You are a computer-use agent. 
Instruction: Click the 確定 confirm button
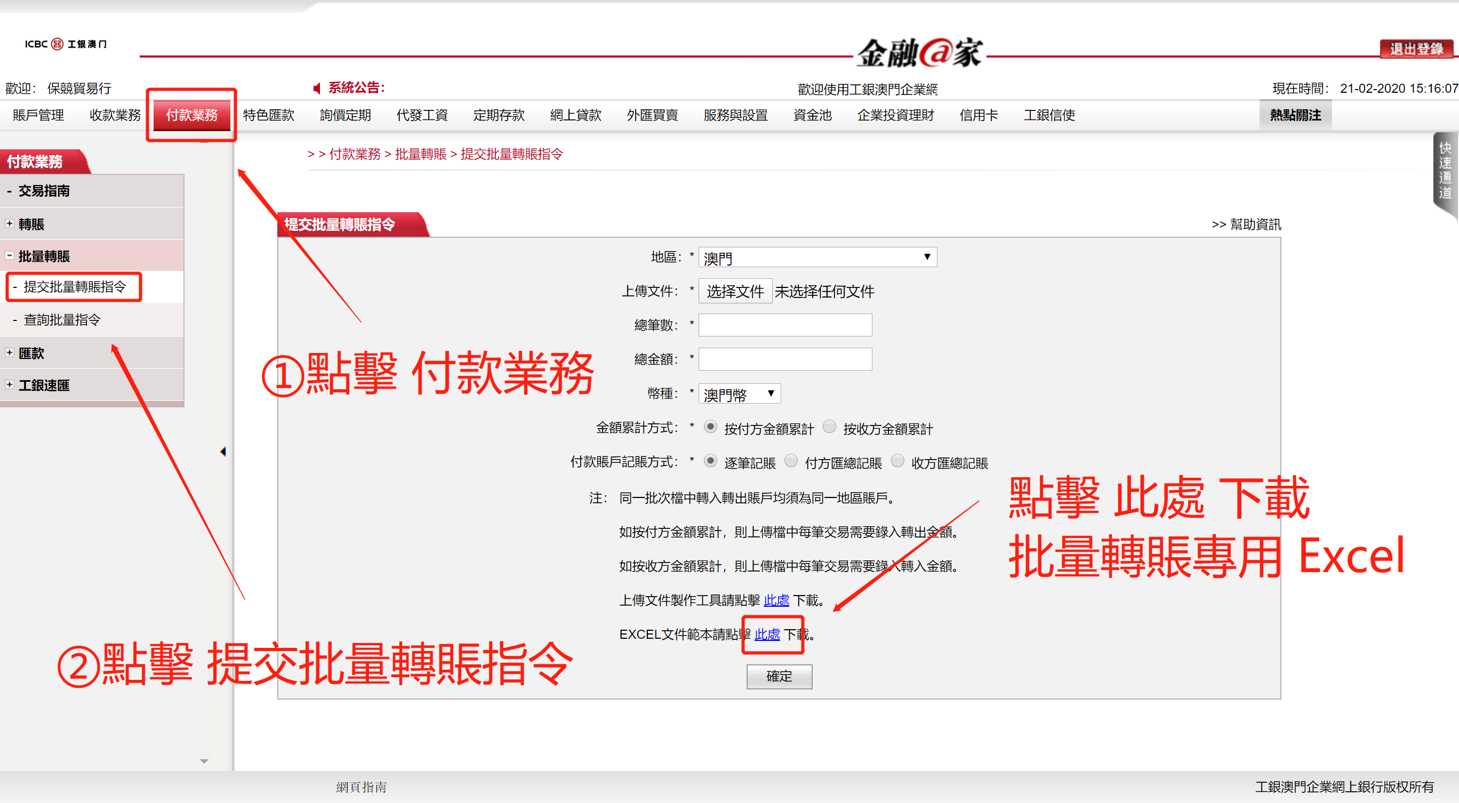779,677
